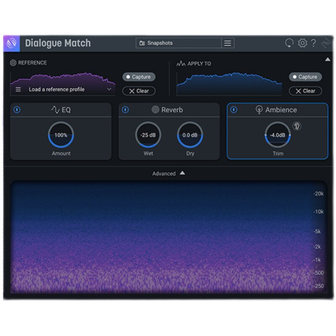
Task: Open the reference profile list menu icon
Action: pos(18,89)
